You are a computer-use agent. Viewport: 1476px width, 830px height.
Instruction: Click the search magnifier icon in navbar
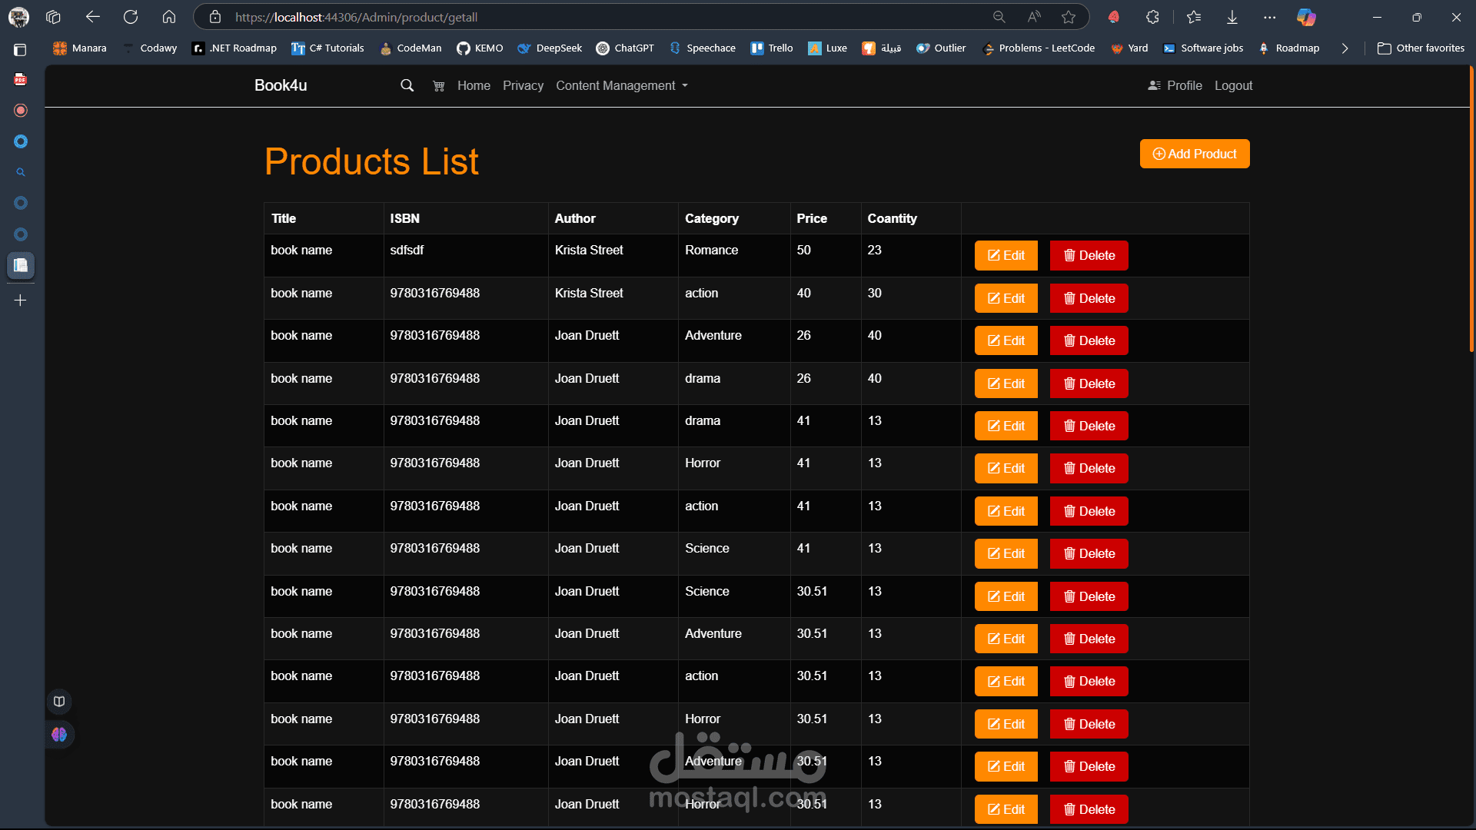(407, 86)
